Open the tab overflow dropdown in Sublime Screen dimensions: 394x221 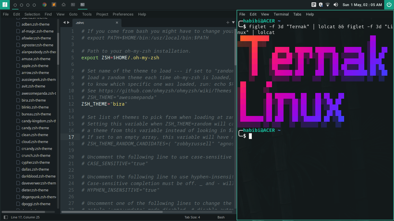click(x=232, y=23)
